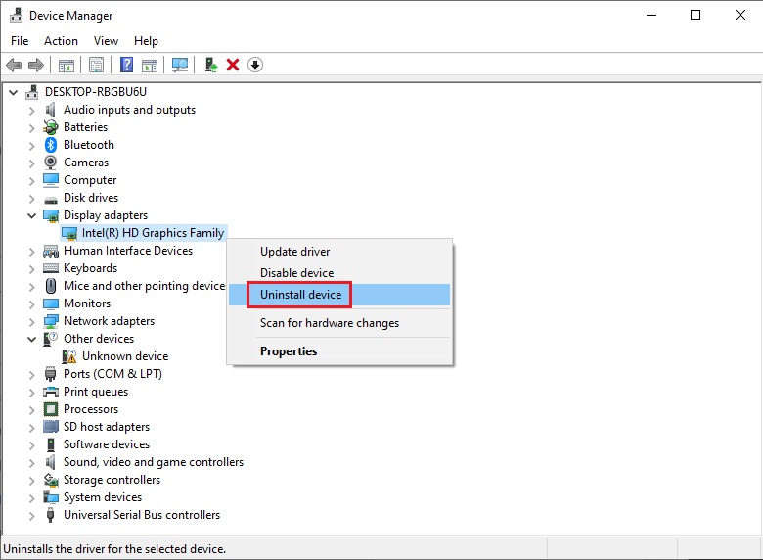Choose Update driver in context menu
Image resolution: width=763 pixels, height=560 pixels.
pyautogui.click(x=339, y=252)
